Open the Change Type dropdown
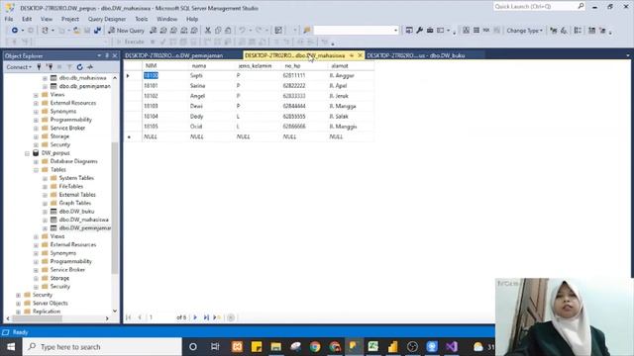 click(524, 31)
